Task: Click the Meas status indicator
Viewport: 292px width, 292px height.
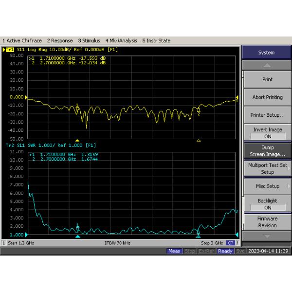Action: pos(174,251)
